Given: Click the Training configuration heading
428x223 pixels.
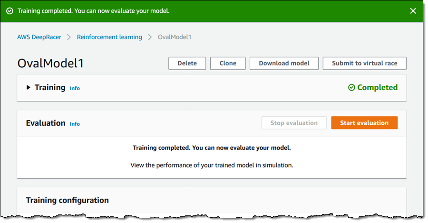Looking at the screenshot, I should 67,200.
